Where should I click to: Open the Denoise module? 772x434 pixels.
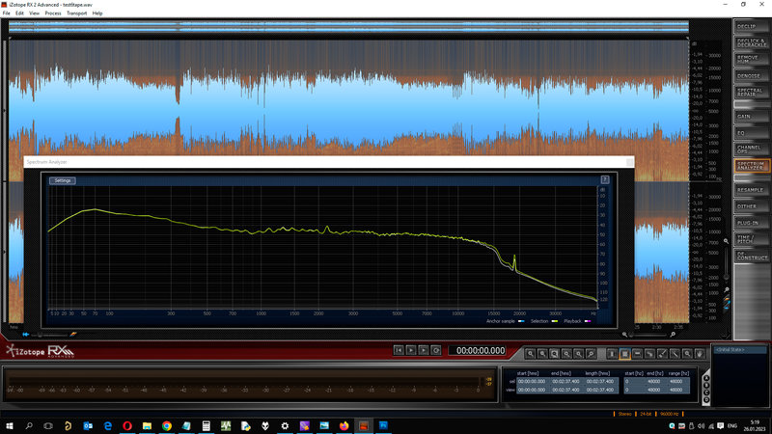(x=748, y=74)
